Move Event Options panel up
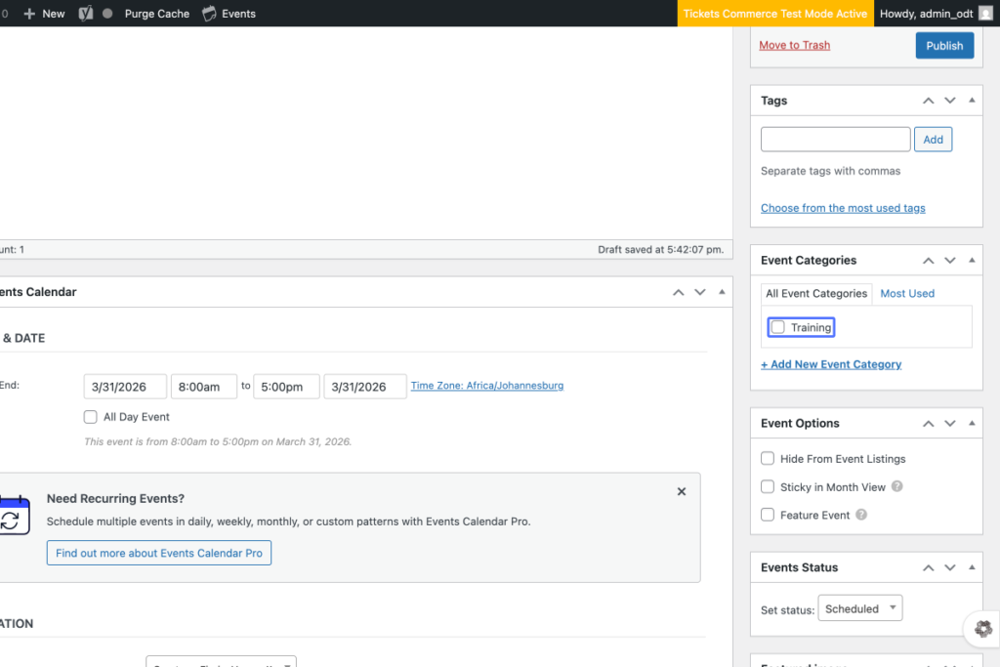1000x667 pixels. pos(929,424)
